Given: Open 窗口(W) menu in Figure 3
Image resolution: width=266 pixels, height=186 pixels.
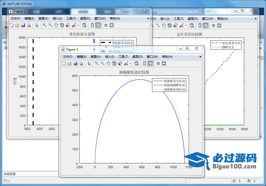Looking at the screenshot, I should pos(152,57).
